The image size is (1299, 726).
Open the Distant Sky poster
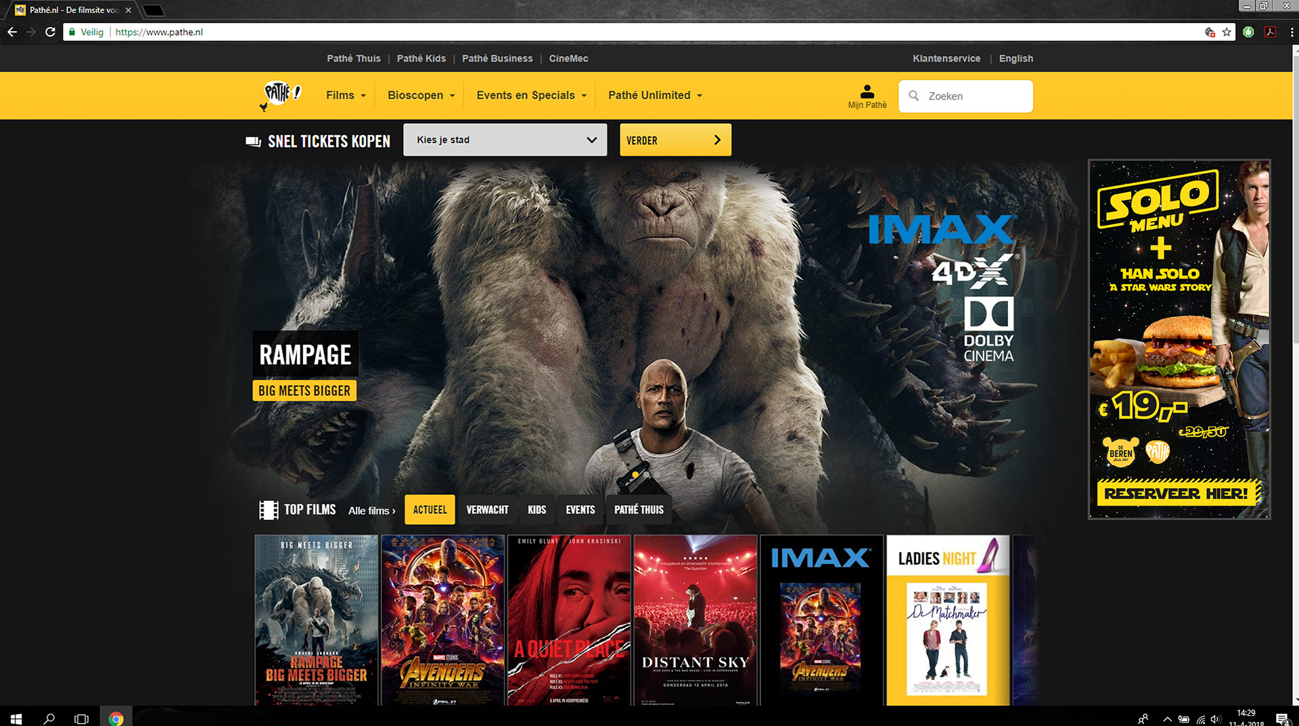(696, 621)
